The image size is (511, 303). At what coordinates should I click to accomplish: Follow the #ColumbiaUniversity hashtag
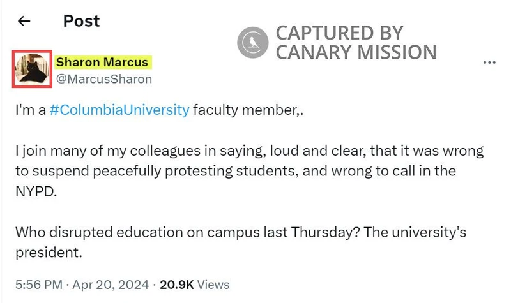coord(119,110)
